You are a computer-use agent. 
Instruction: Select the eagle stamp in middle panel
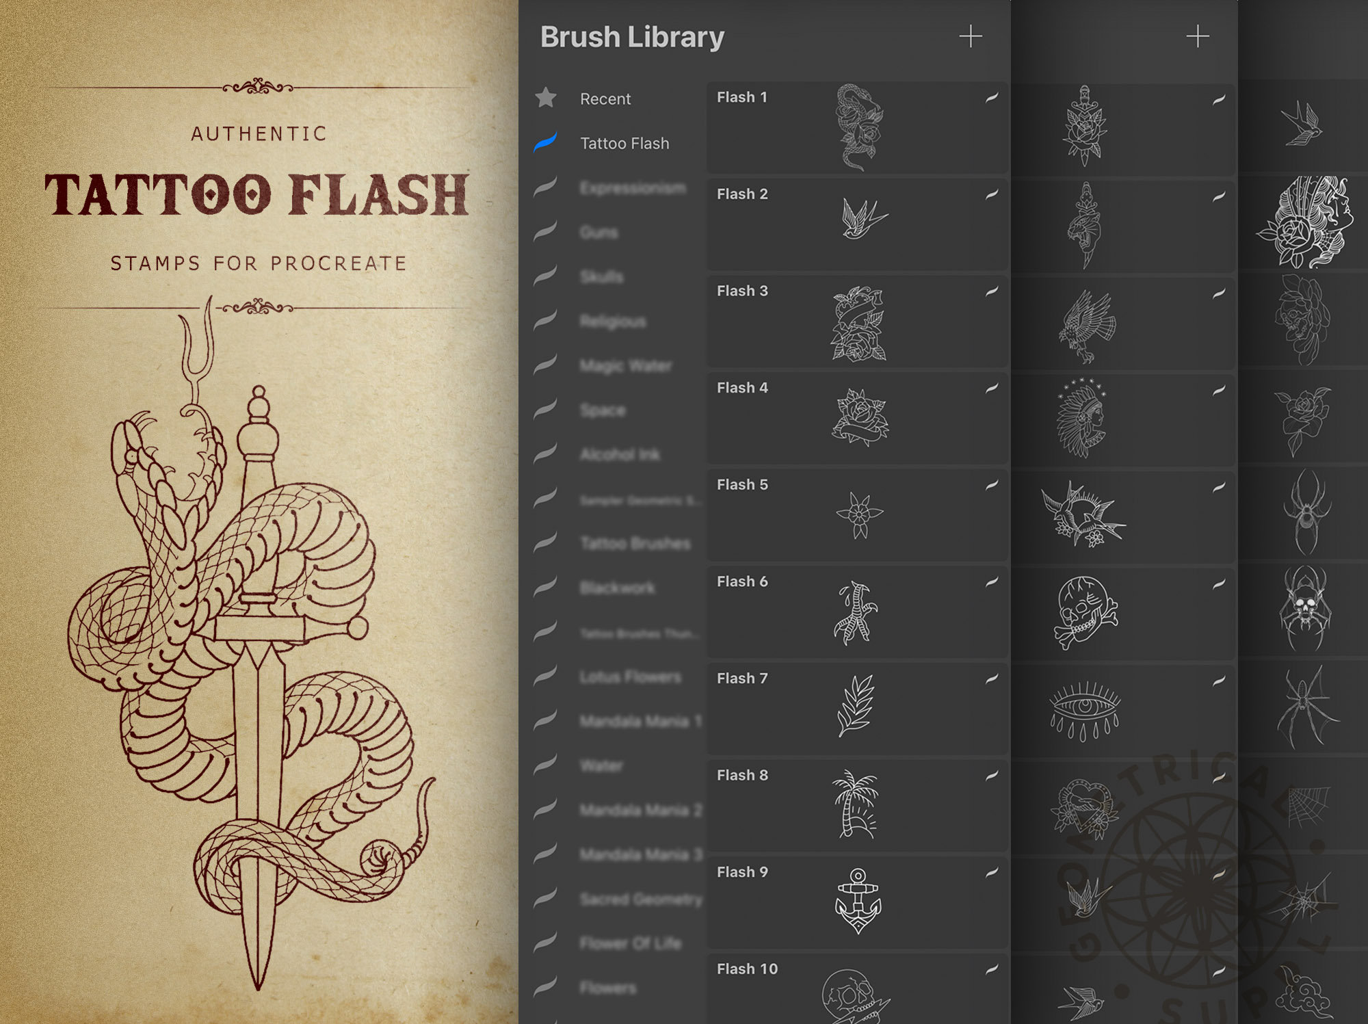pos(1087,326)
